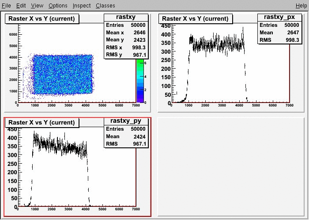309x220 pixels.
Task: Click 'Entries 50000' in rastxy stats
Action: pyautogui.click(x=126, y=25)
